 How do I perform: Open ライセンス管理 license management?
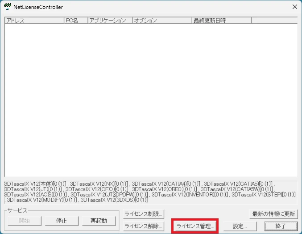[195, 226]
